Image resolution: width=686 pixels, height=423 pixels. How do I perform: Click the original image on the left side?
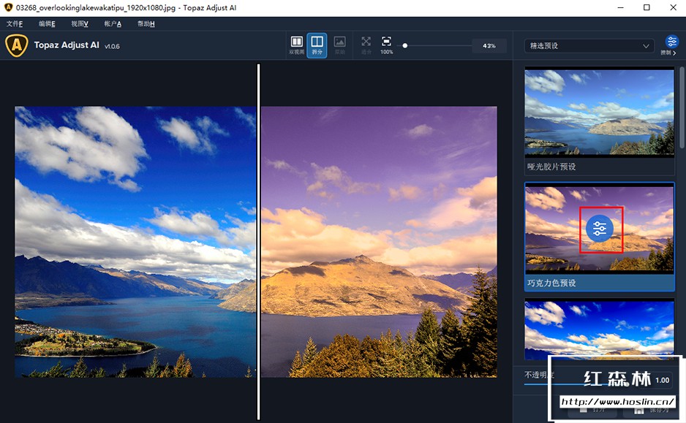135,242
